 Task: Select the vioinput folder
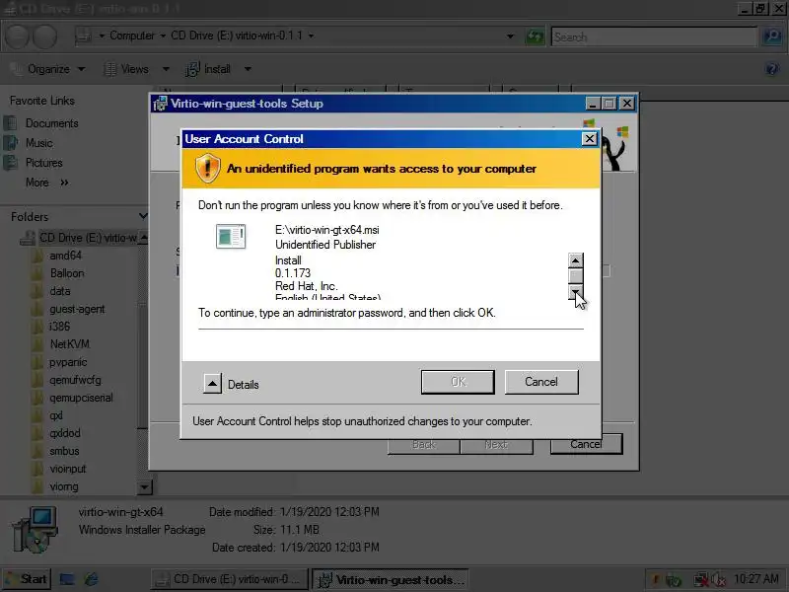68,469
